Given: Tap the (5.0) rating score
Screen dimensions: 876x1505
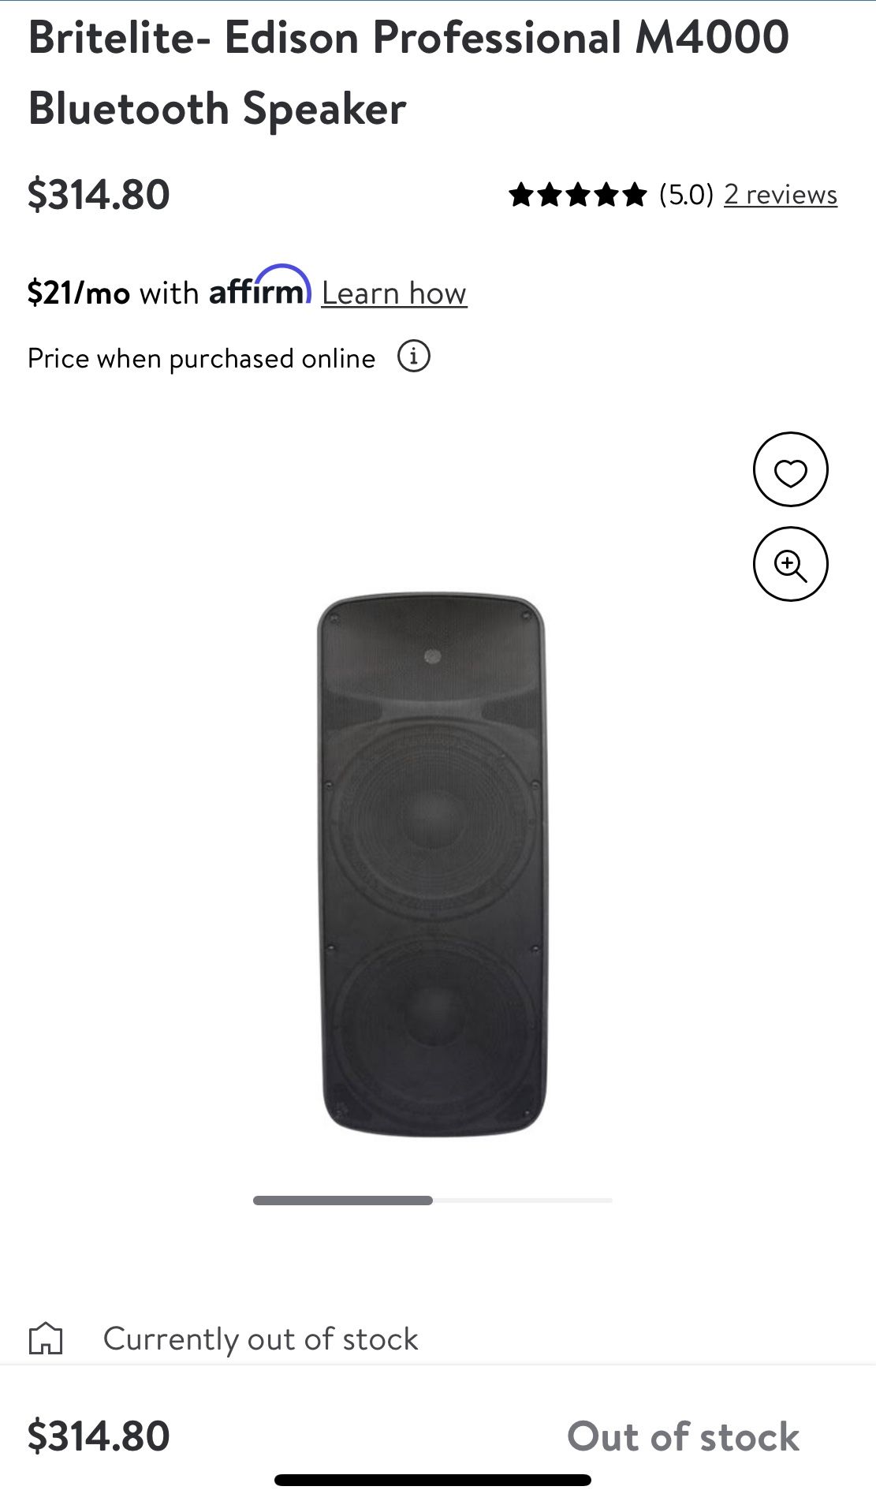Looking at the screenshot, I should pos(686,194).
